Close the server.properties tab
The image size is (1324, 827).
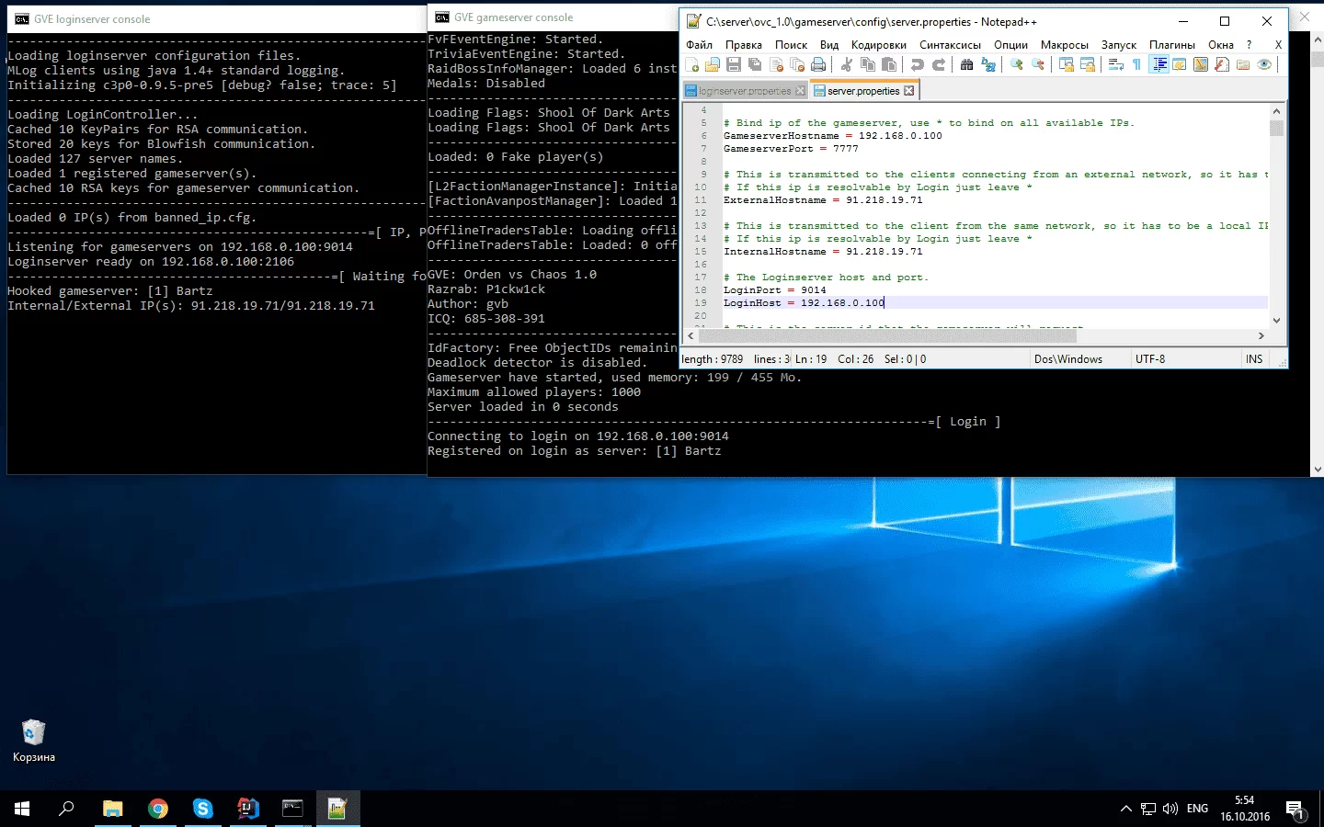[909, 91]
